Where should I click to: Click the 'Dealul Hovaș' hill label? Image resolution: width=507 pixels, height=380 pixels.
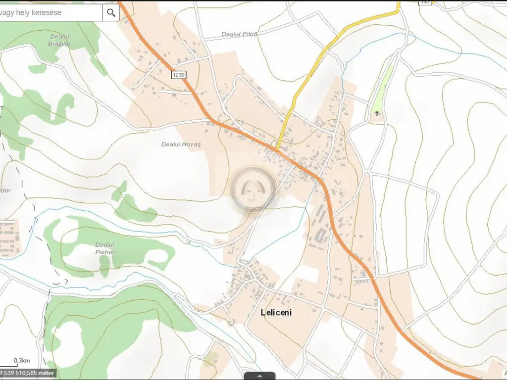pos(181,144)
